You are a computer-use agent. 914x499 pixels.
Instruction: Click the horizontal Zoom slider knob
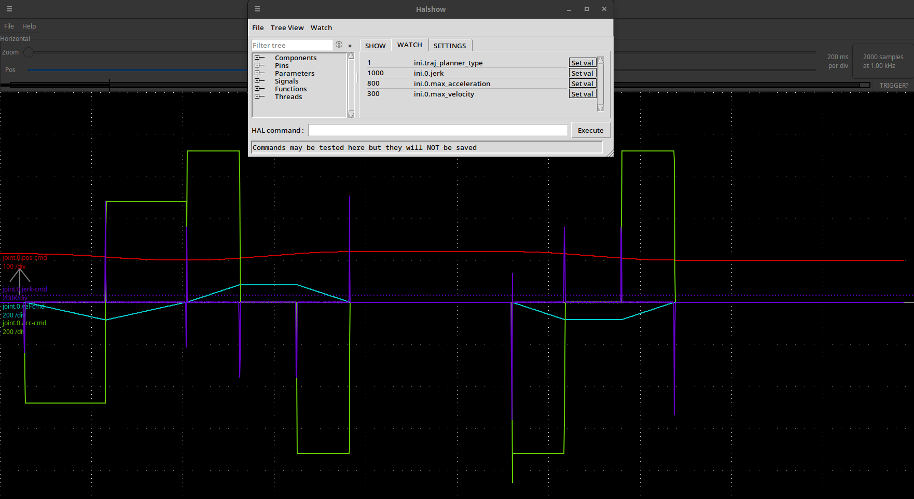click(29, 52)
